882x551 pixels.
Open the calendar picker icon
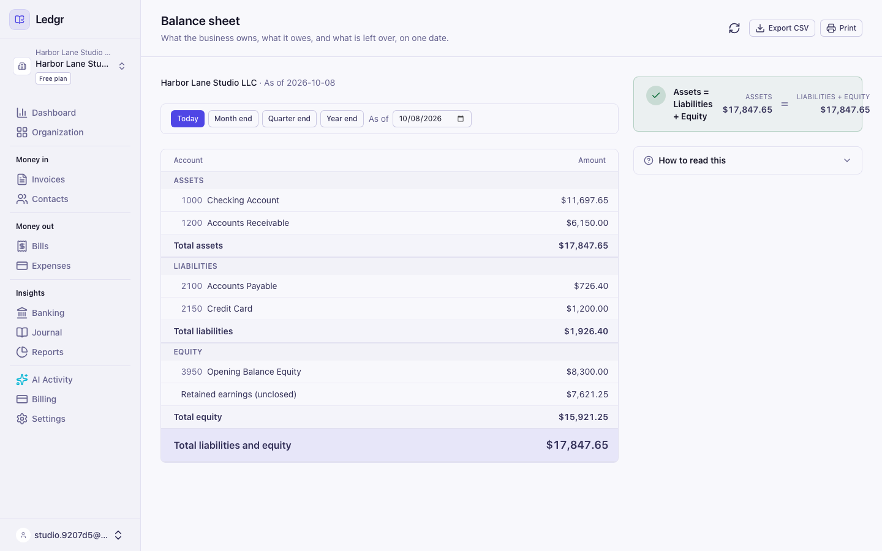pos(461,119)
